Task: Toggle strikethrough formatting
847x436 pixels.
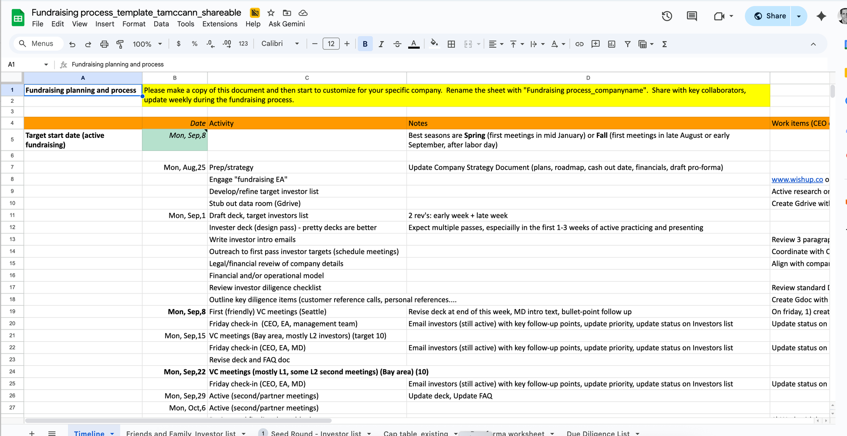Action: (x=397, y=44)
